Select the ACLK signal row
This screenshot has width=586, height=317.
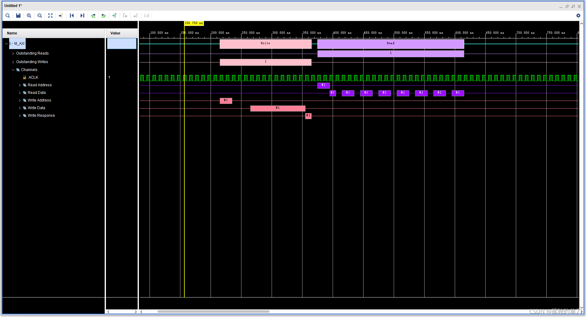pyautogui.click(x=33, y=77)
